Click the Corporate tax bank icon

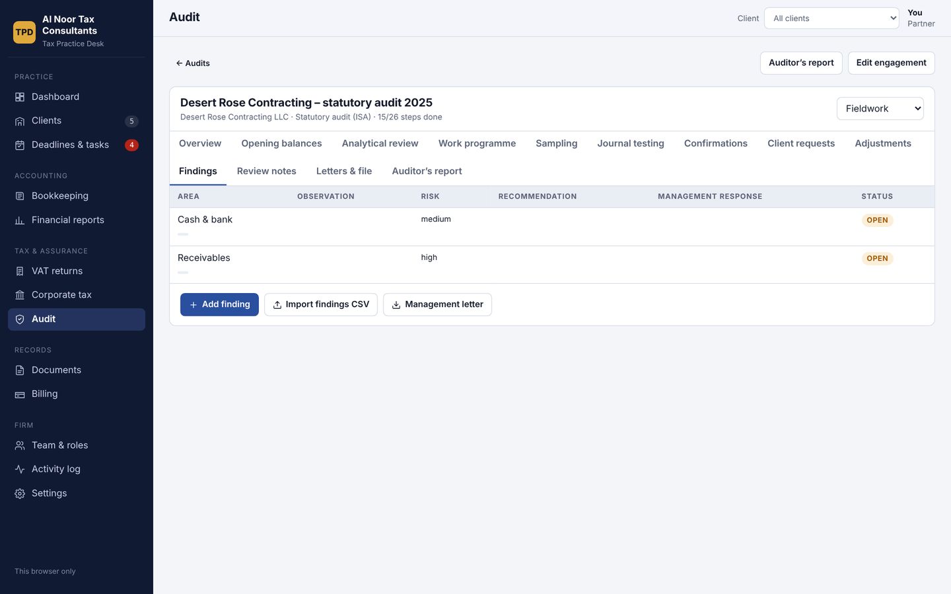(x=20, y=295)
